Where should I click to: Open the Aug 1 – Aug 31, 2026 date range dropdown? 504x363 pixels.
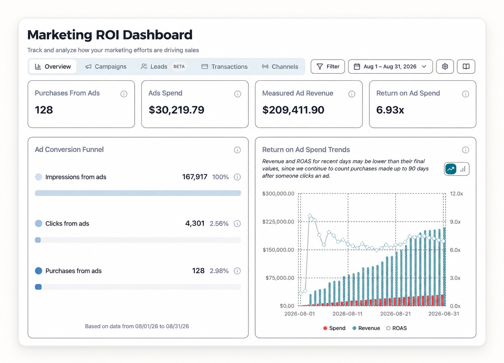pyautogui.click(x=390, y=66)
